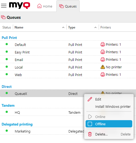Click the Home house icon

coord(39,6)
